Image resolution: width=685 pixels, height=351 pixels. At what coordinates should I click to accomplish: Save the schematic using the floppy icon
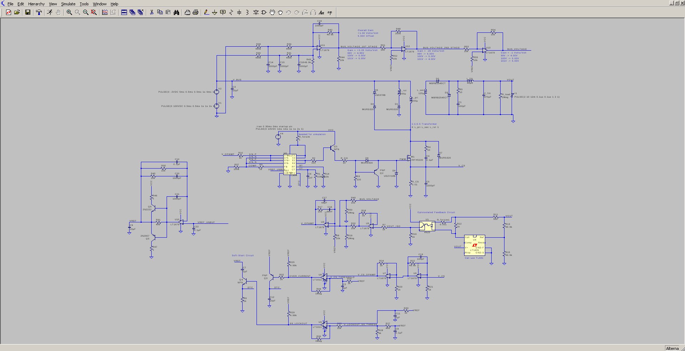[28, 12]
